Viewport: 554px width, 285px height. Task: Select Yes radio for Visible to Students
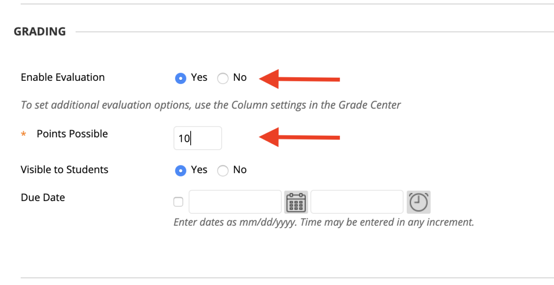[181, 170]
